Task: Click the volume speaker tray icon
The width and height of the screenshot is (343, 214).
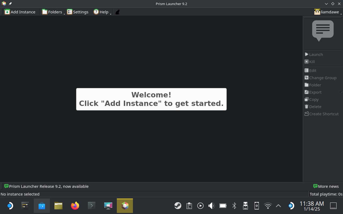Action: point(211,206)
